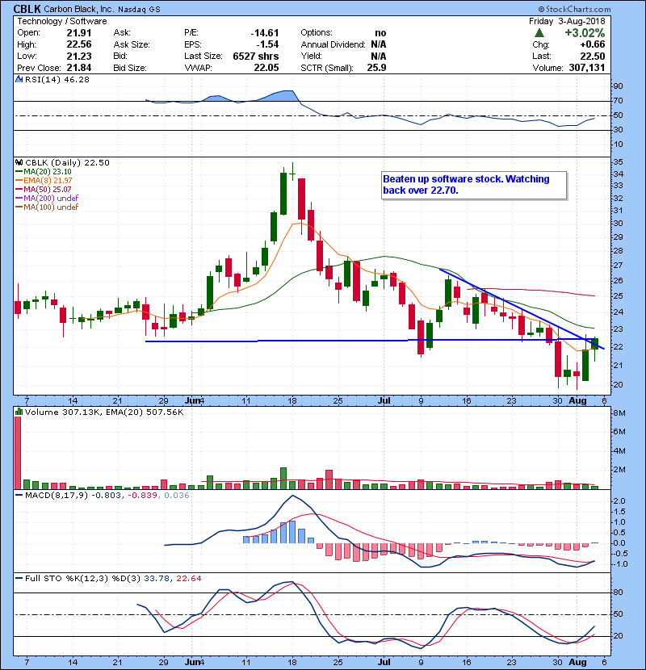The image size is (646, 670).
Task: Click the Prev Close value 21.84
Action: tap(79, 68)
